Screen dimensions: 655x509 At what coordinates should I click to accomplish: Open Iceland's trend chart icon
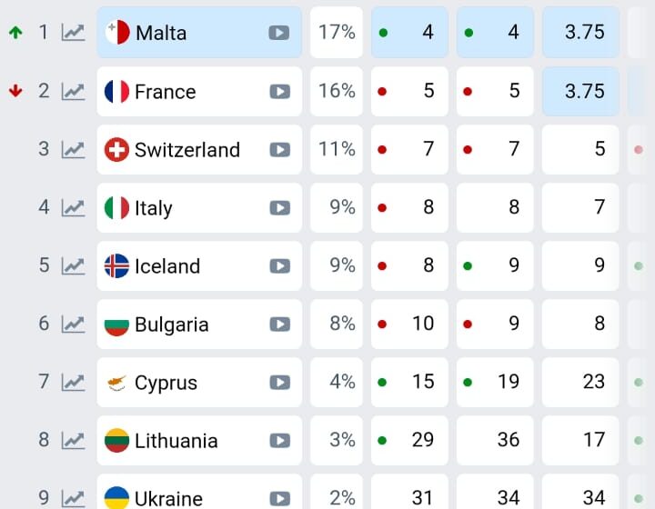tap(73, 265)
